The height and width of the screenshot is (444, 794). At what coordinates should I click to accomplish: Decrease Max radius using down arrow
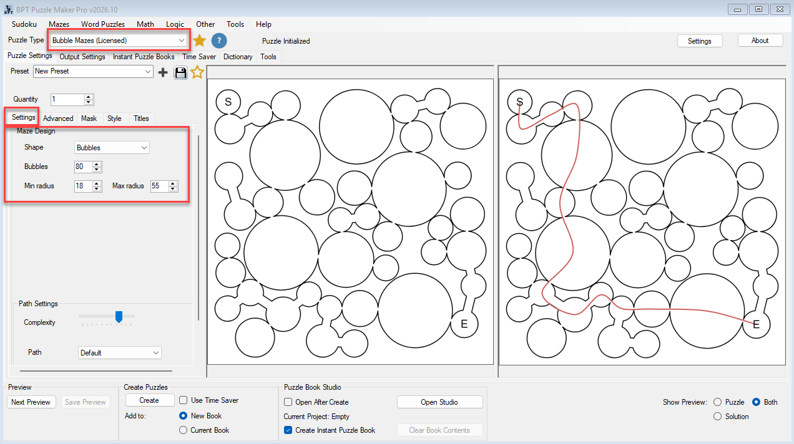tap(173, 189)
